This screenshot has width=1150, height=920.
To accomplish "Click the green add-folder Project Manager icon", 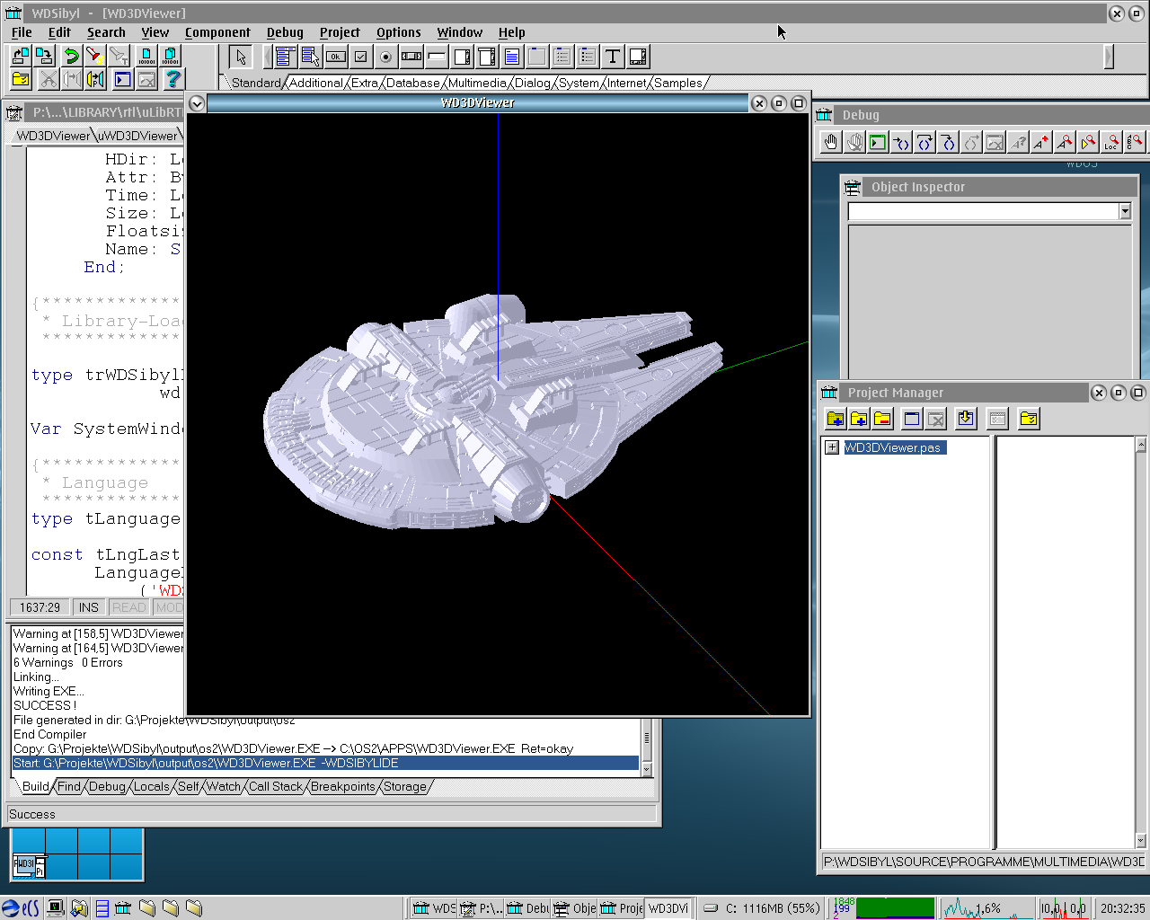I will click(x=836, y=419).
